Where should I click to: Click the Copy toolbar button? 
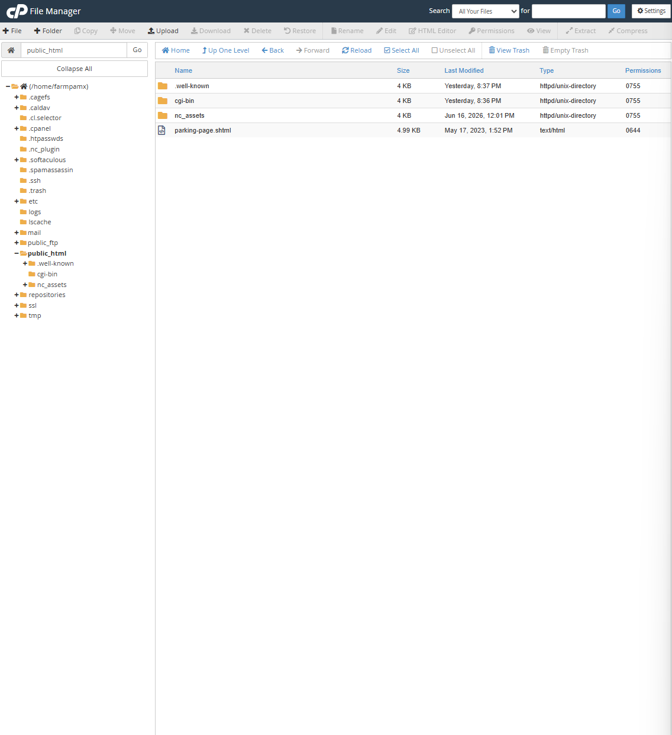(86, 31)
